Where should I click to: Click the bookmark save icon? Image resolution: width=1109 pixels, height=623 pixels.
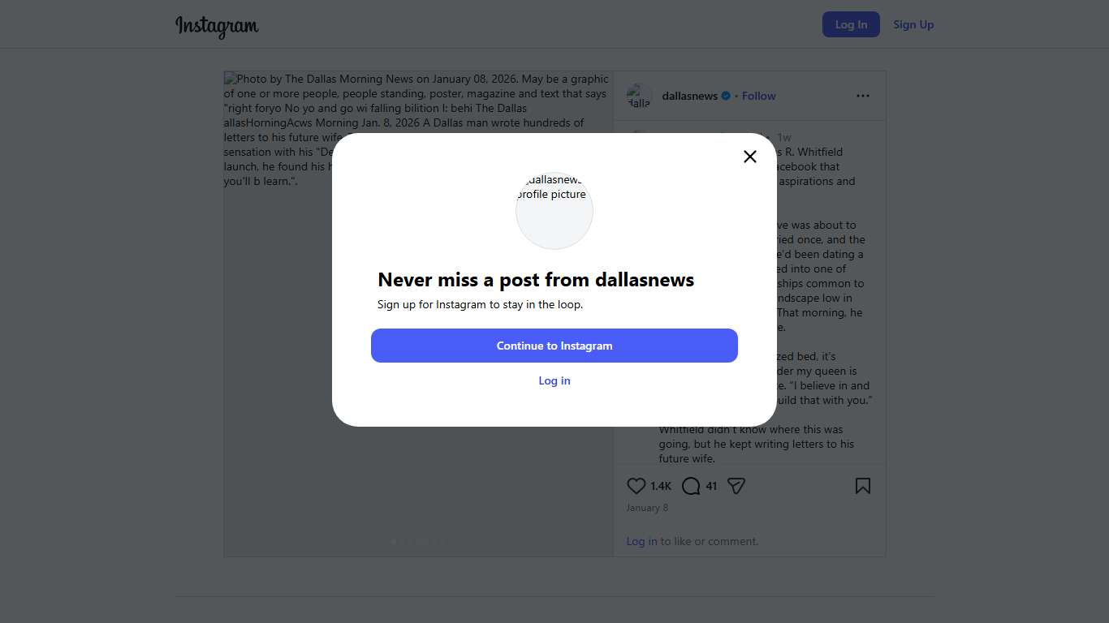pyautogui.click(x=862, y=486)
